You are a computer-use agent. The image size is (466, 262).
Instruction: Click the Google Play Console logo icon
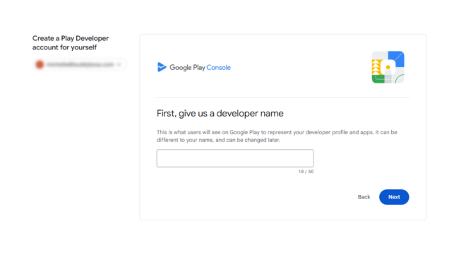pyautogui.click(x=162, y=67)
